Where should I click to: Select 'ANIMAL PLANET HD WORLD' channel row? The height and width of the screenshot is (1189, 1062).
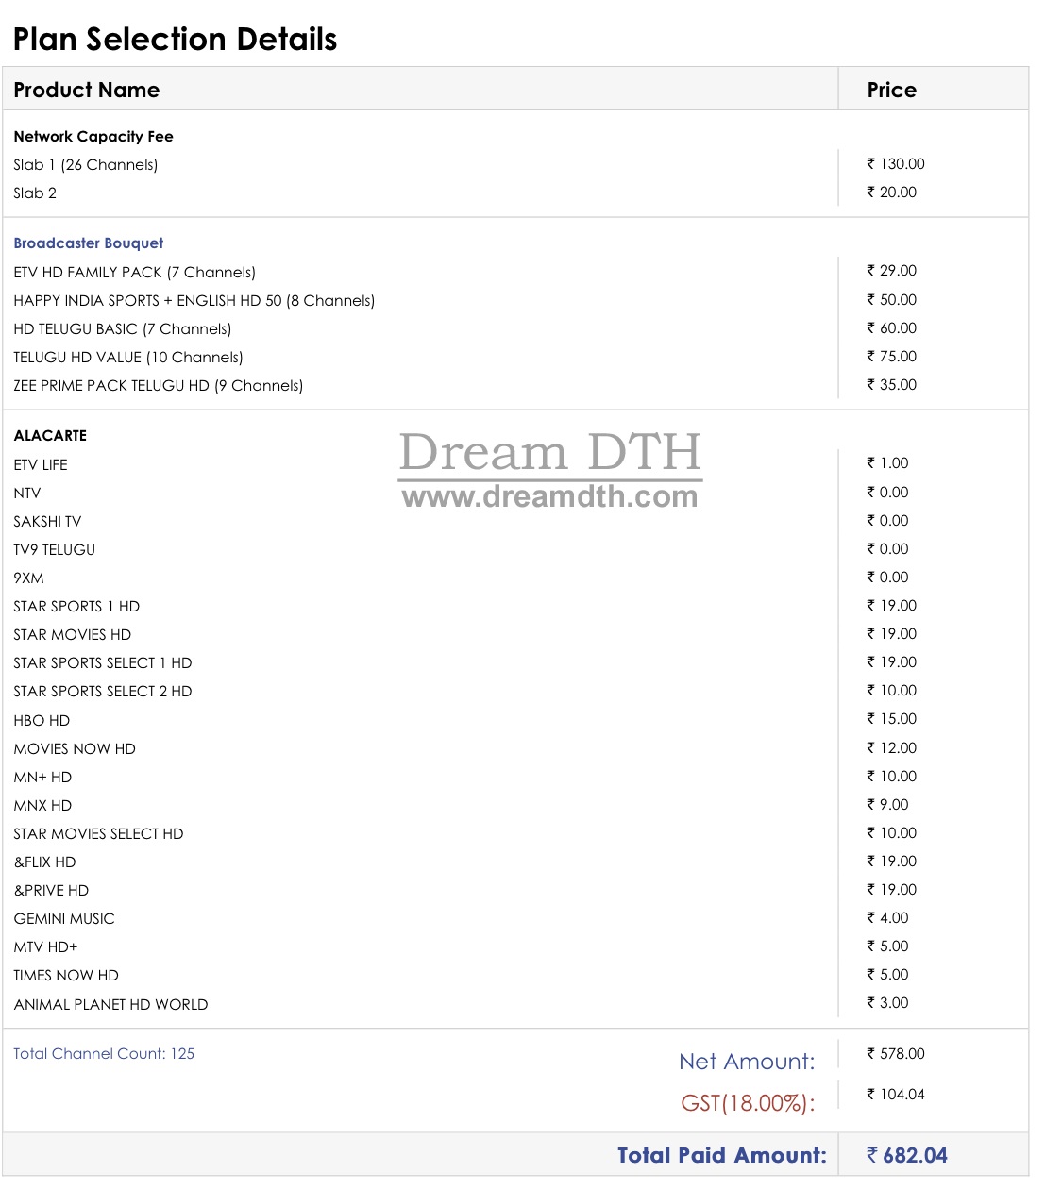(x=111, y=1004)
